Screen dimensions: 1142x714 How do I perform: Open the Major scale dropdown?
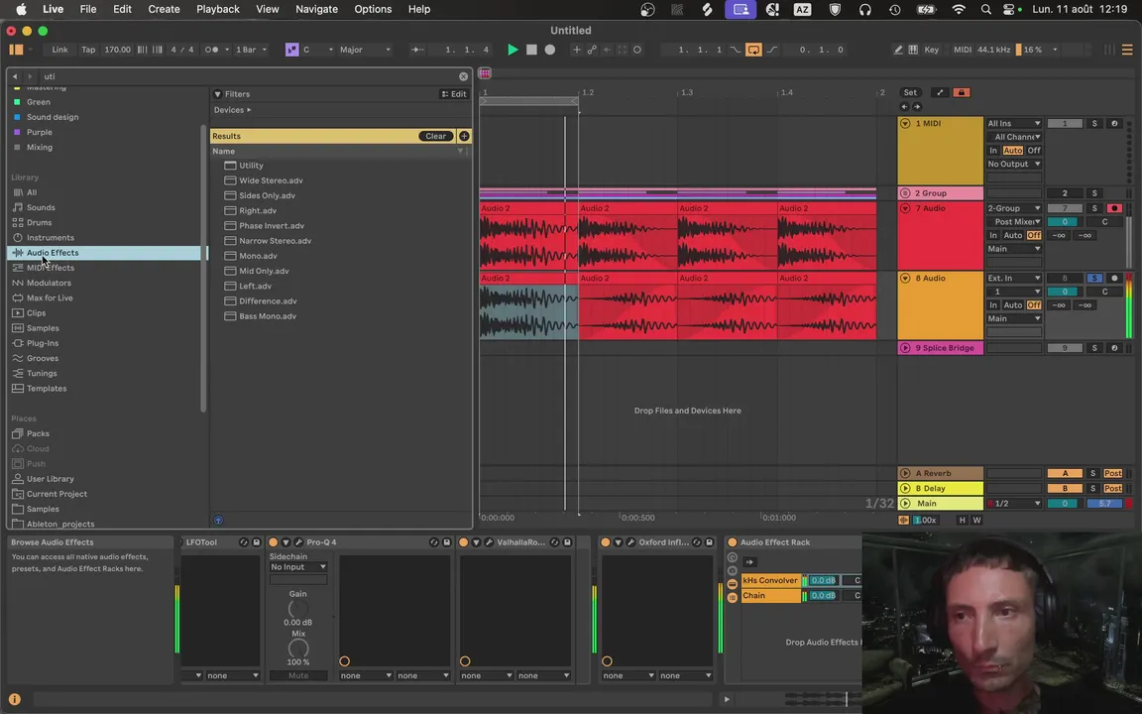pos(365,50)
